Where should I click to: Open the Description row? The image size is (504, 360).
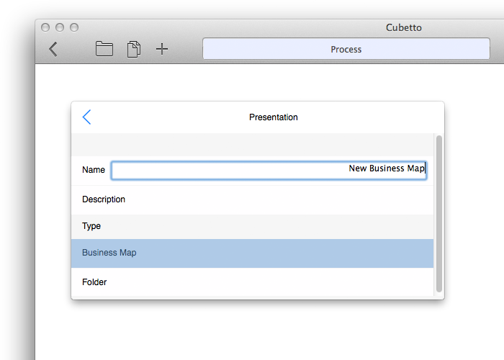pyautogui.click(x=252, y=199)
